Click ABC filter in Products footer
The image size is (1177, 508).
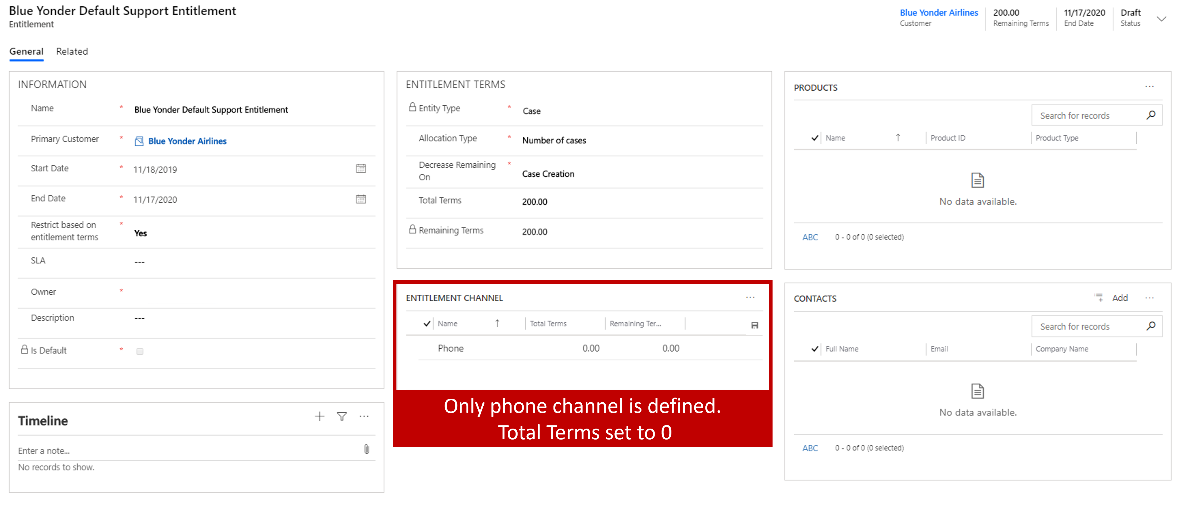click(810, 237)
